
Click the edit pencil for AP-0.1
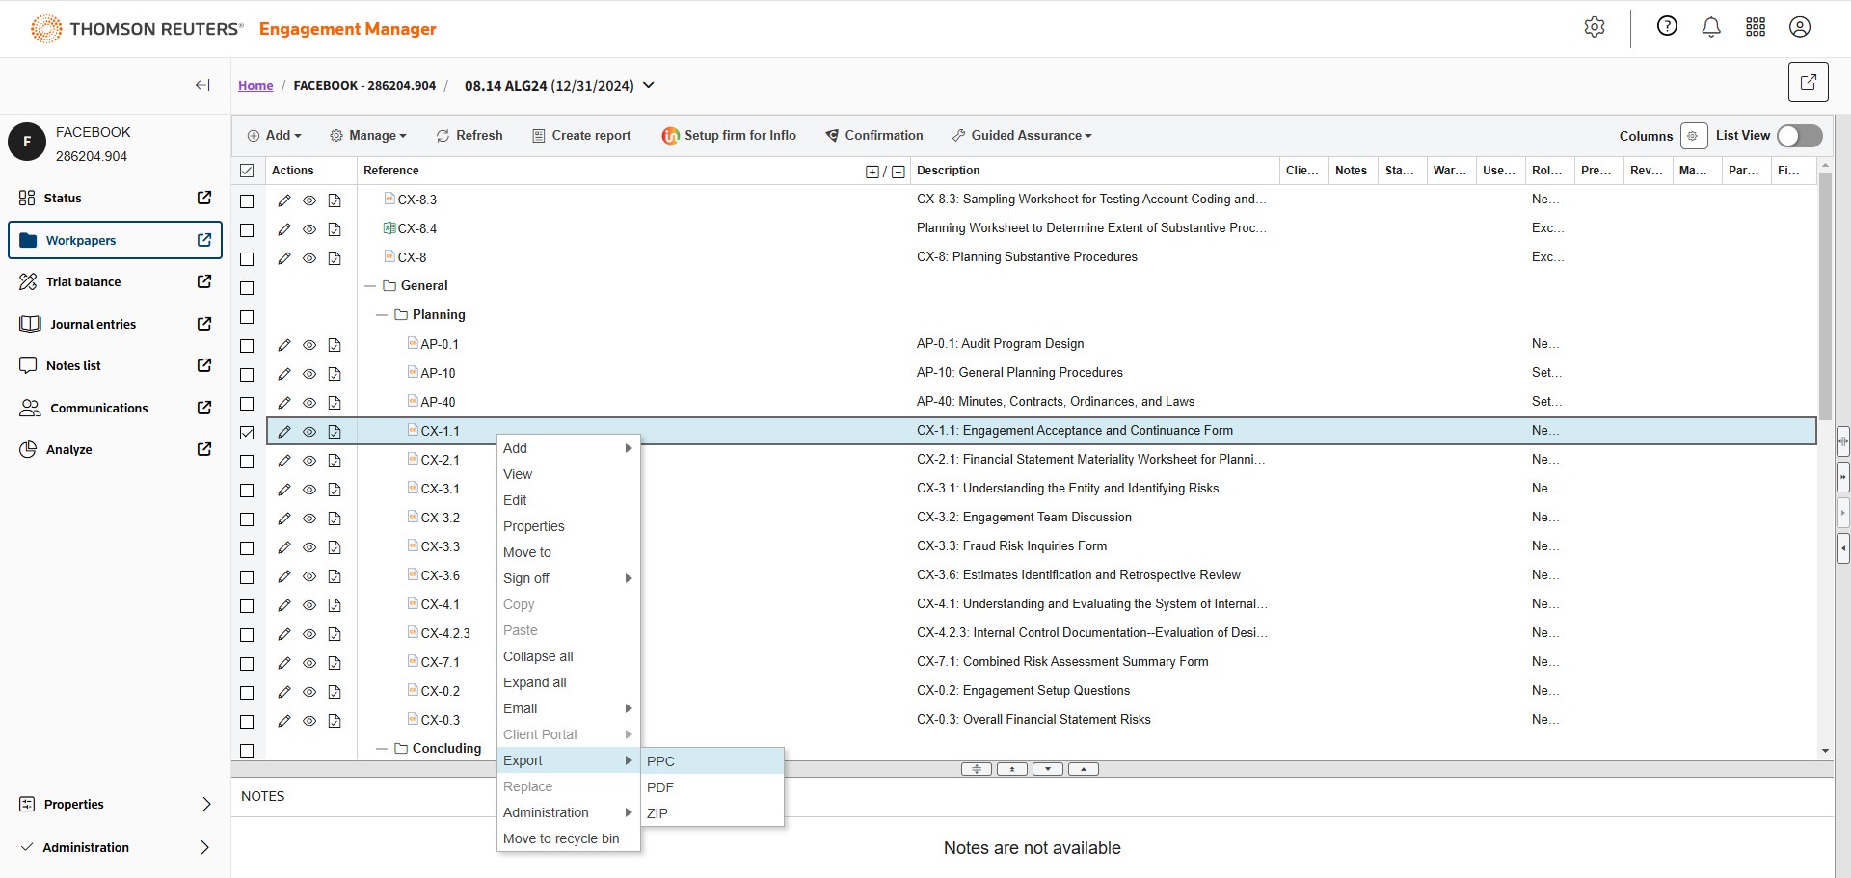pos(283,345)
